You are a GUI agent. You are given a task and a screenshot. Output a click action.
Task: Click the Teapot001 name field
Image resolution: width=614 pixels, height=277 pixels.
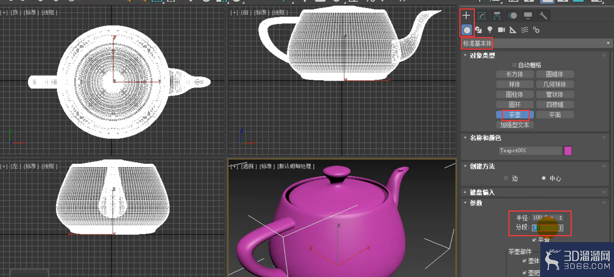(530, 151)
